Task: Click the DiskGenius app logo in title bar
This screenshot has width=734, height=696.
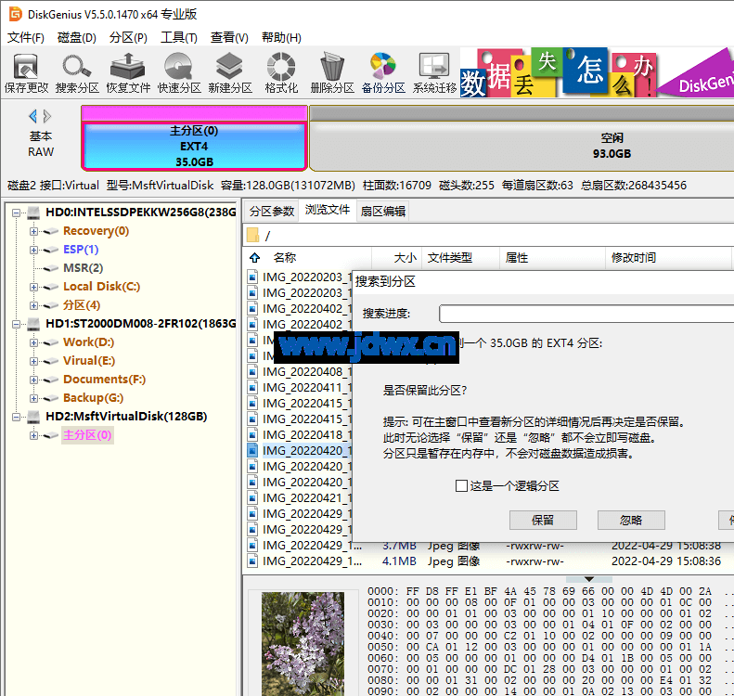Action: (x=16, y=14)
